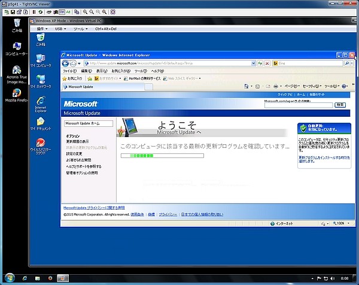The height and width of the screenshot is (285, 359).
Task: Click ウイルスバスター クラウド desktop icon
Action: coord(41,146)
